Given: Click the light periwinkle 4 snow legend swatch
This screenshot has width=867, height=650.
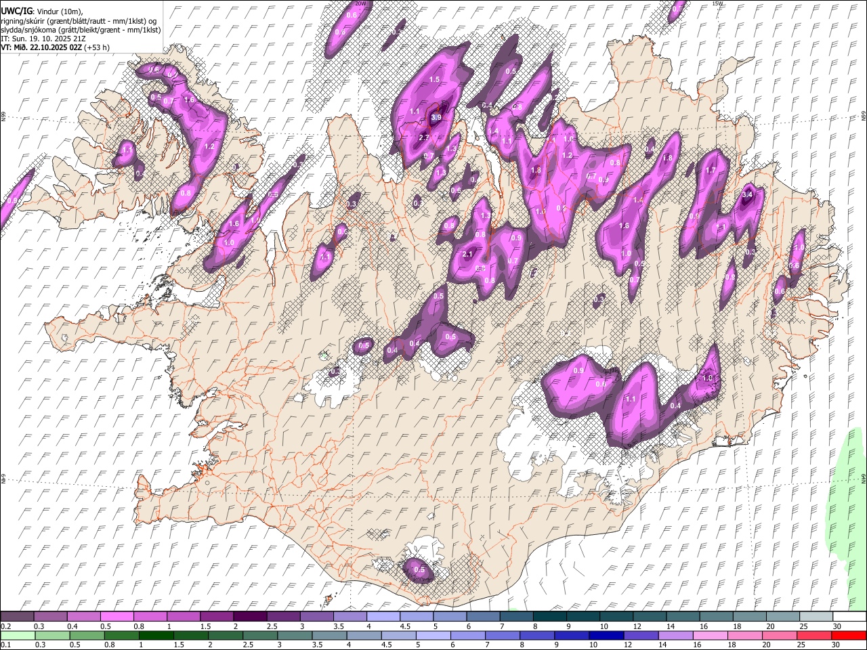Looking at the screenshot, I should 382,616.
